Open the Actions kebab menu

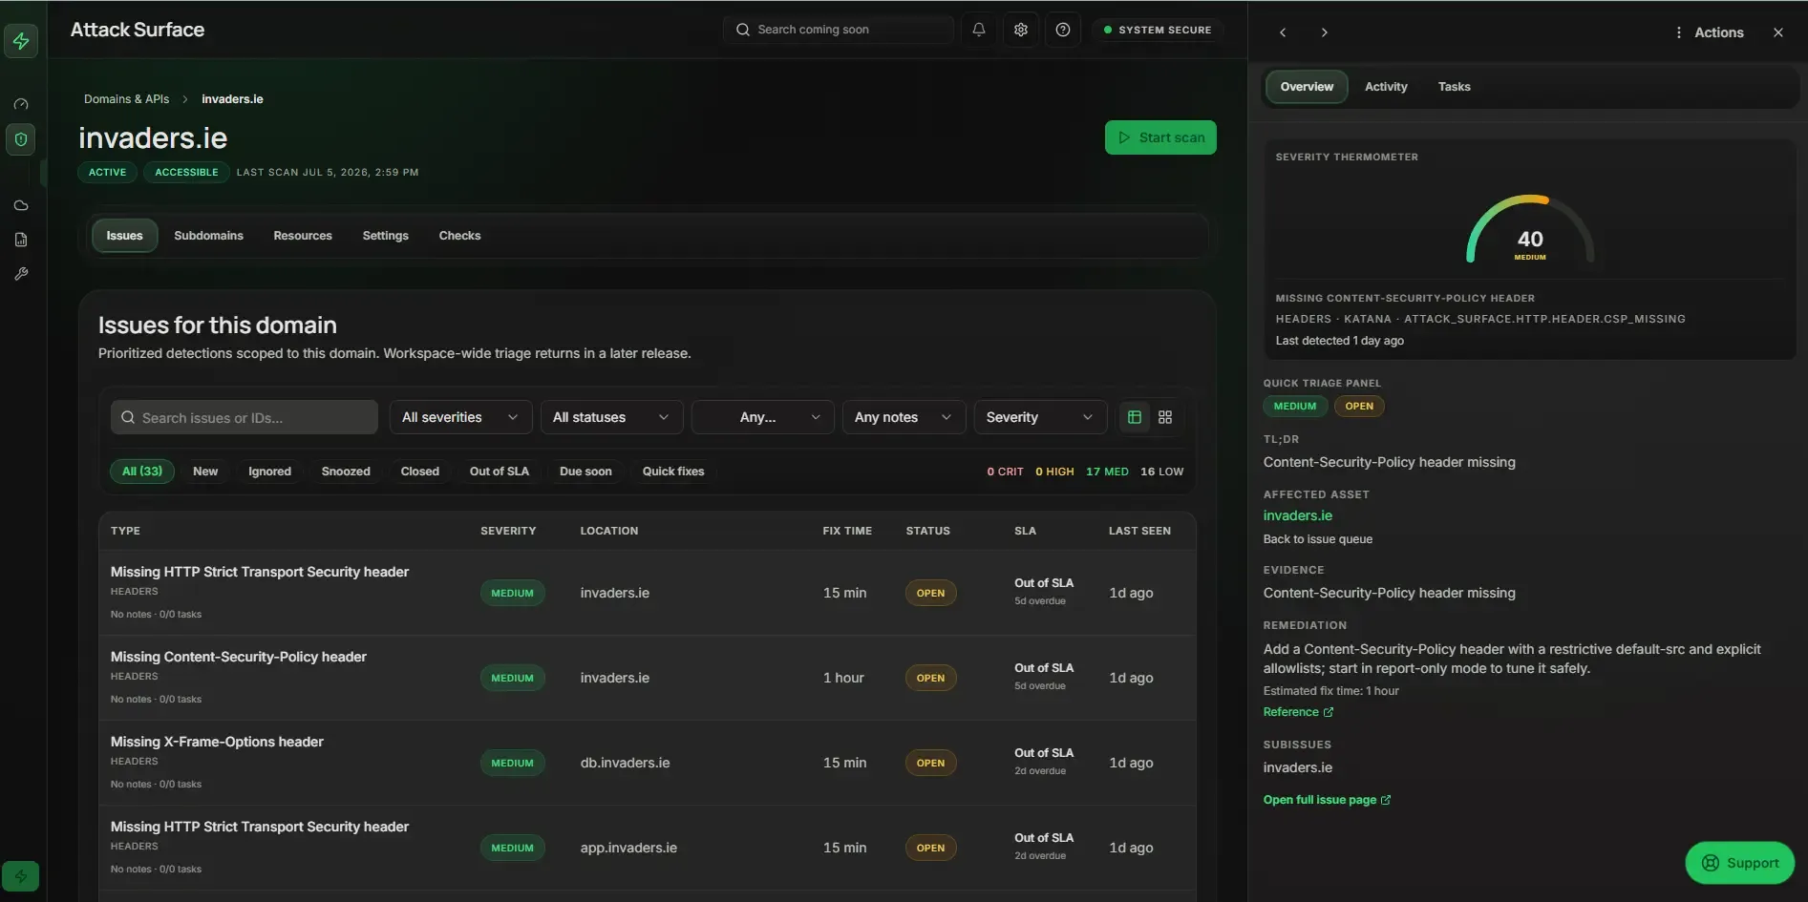pos(1710,32)
